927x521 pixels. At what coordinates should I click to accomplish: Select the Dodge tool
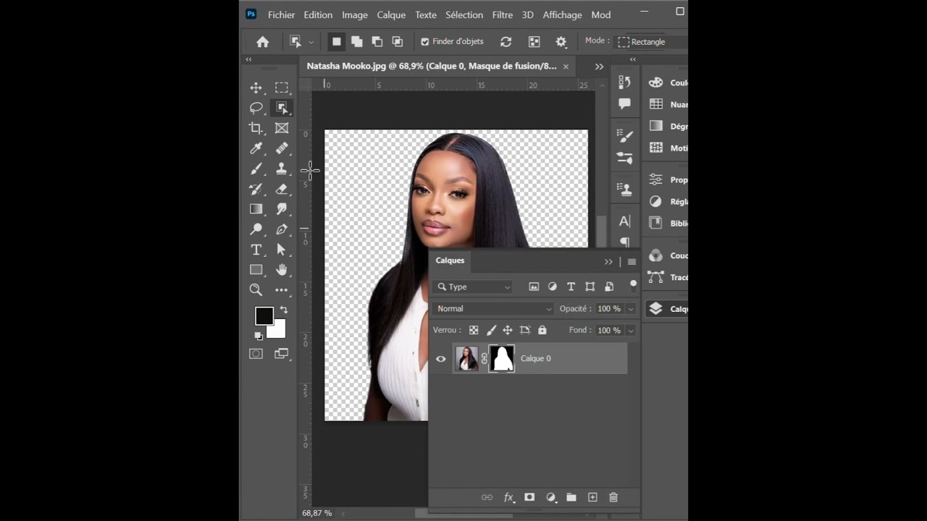[x=256, y=229]
